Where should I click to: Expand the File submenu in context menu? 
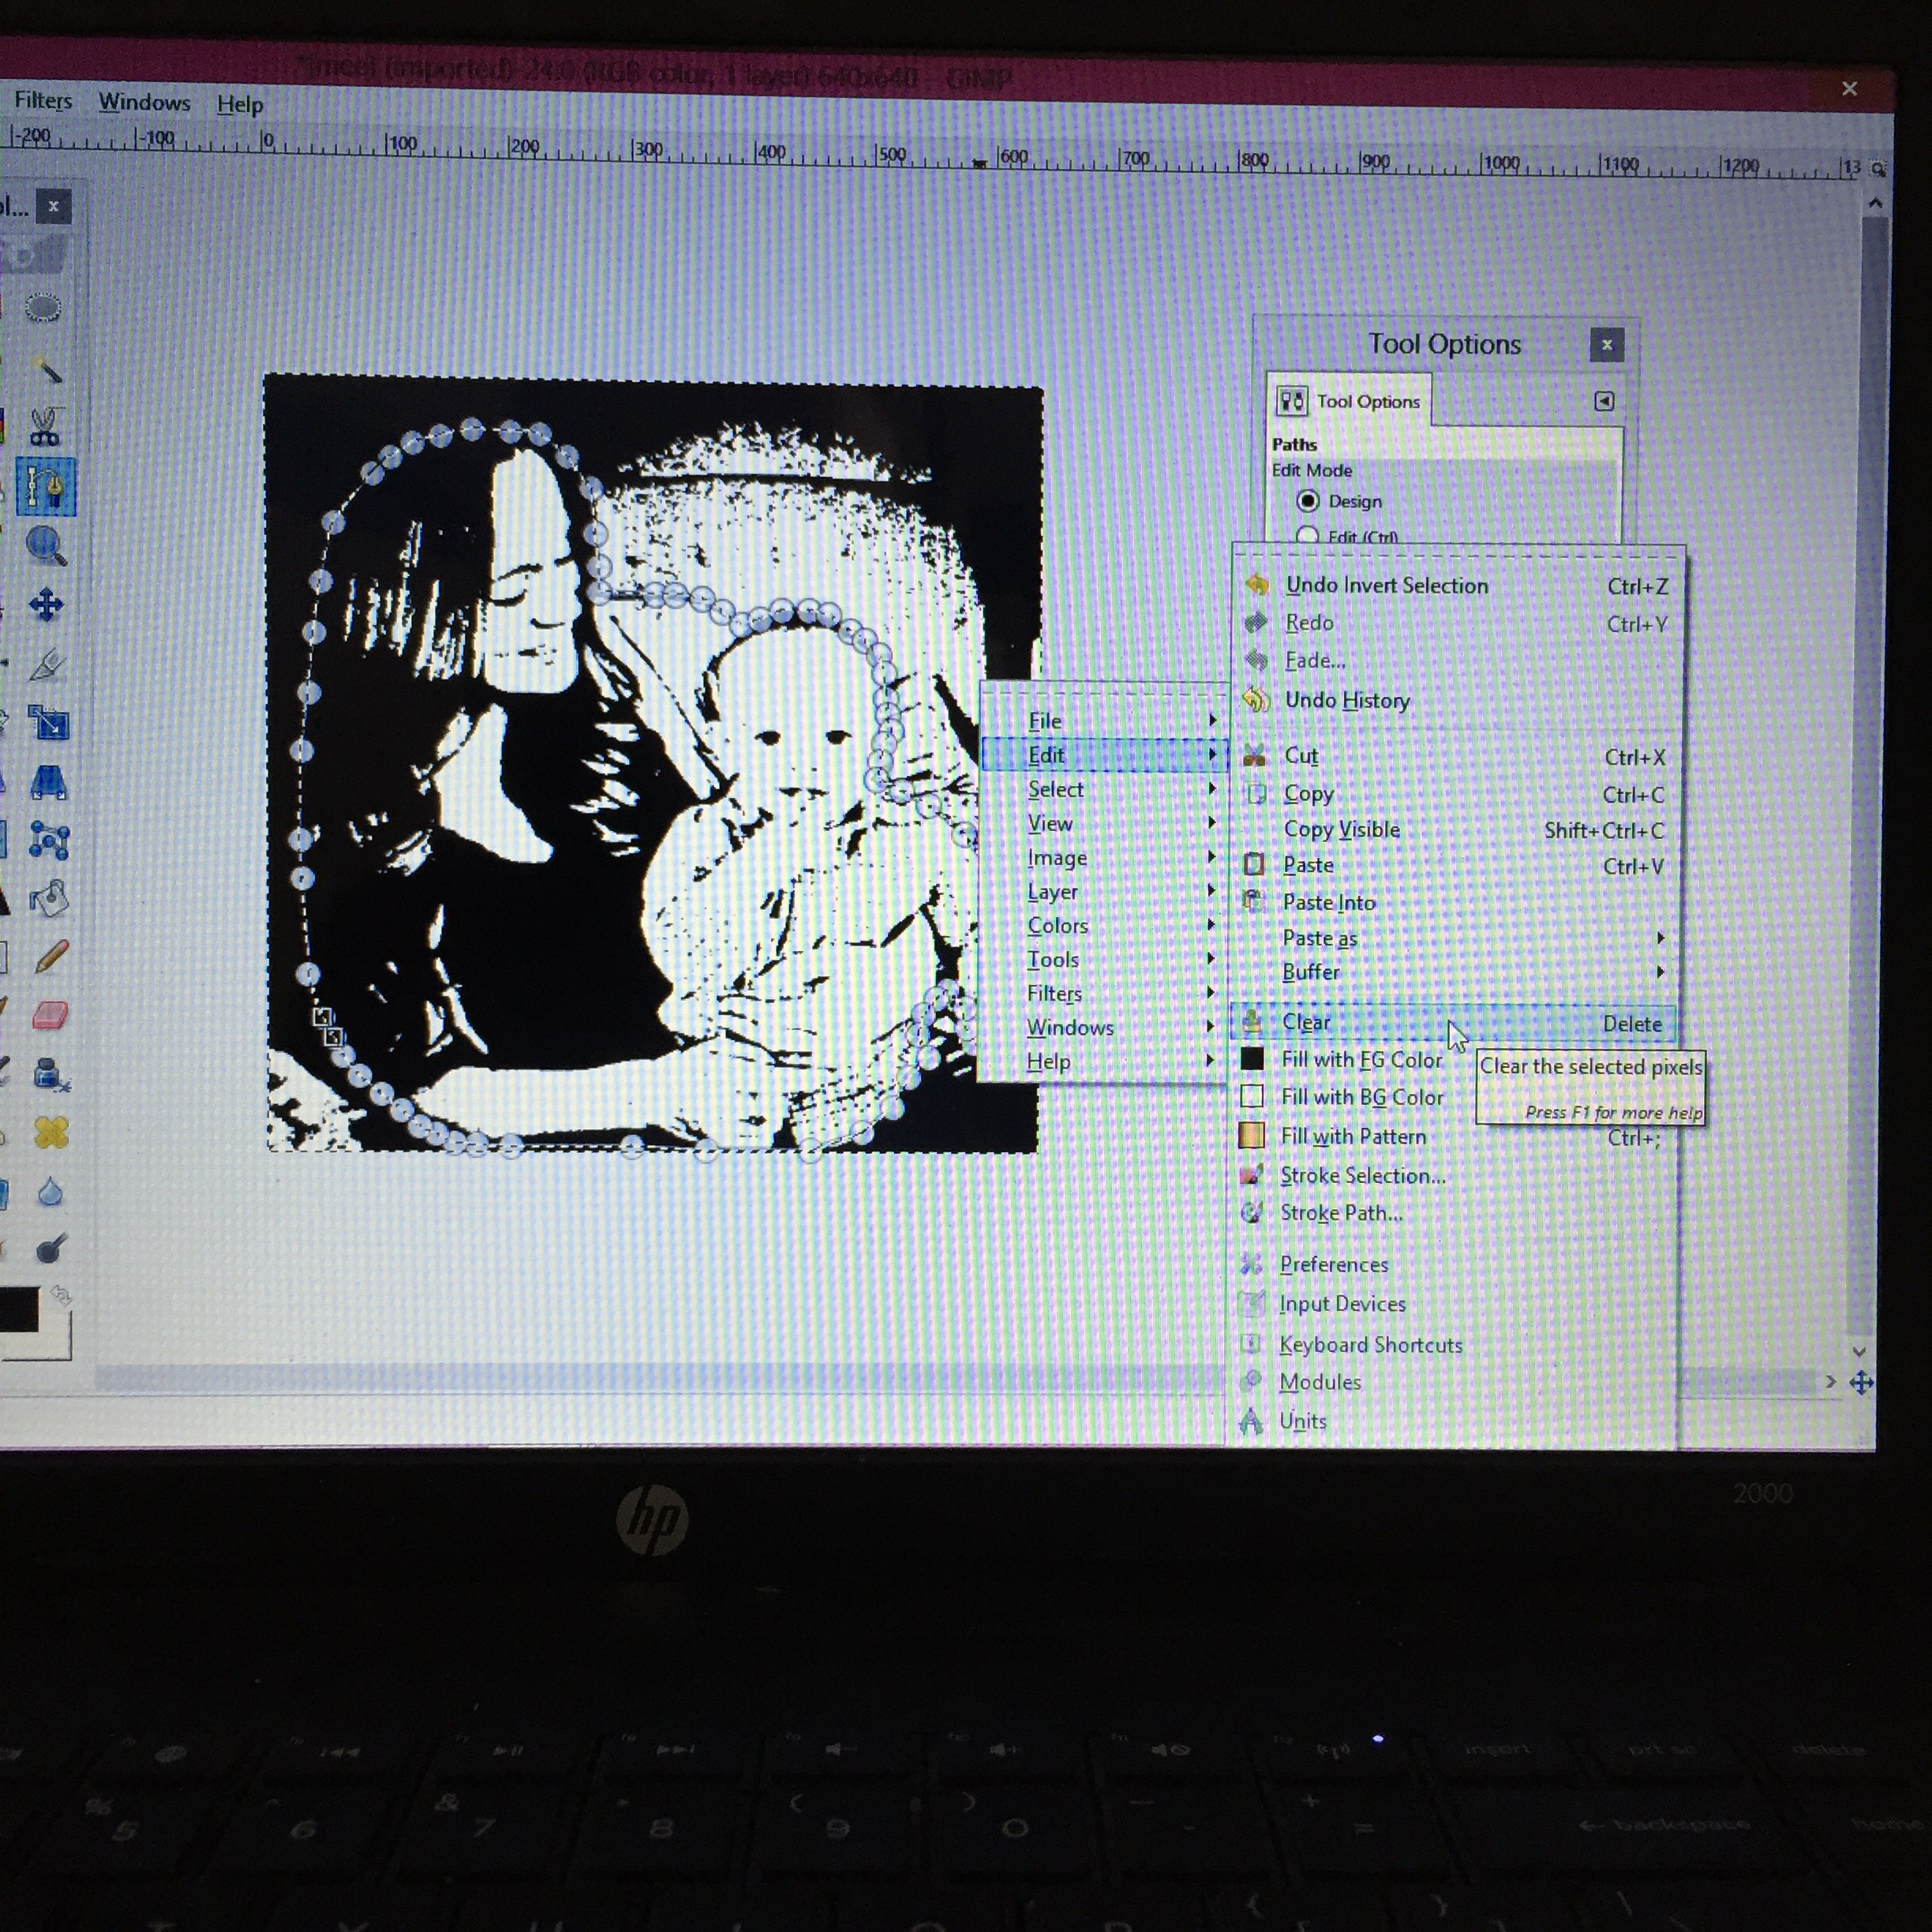click(1103, 720)
